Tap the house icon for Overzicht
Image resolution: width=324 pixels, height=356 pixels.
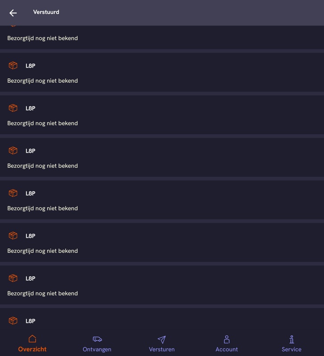(x=32, y=340)
